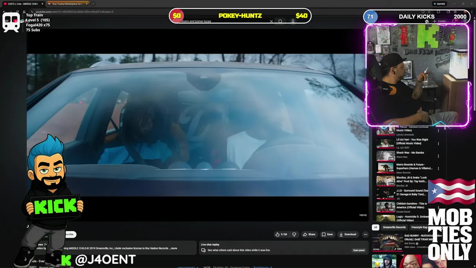Submit search with magnifier icon

pyautogui.click(x=280, y=21)
